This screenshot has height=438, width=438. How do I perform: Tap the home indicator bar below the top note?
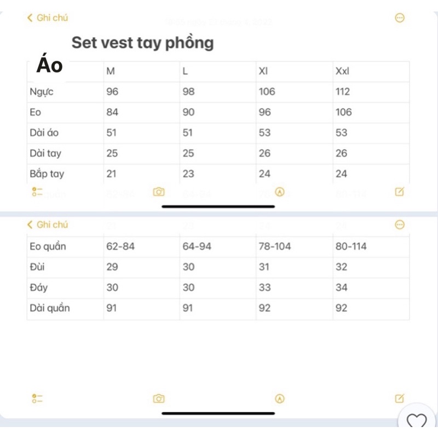coord(218,206)
